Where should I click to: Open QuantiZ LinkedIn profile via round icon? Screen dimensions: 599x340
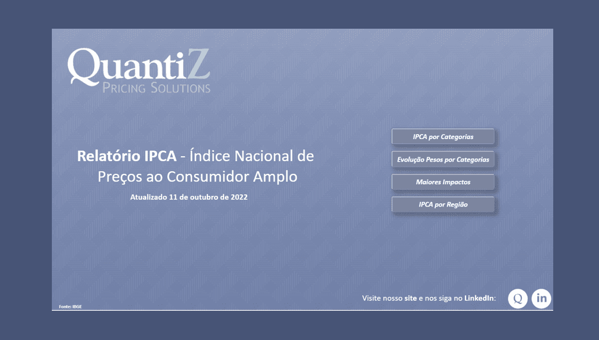541,298
